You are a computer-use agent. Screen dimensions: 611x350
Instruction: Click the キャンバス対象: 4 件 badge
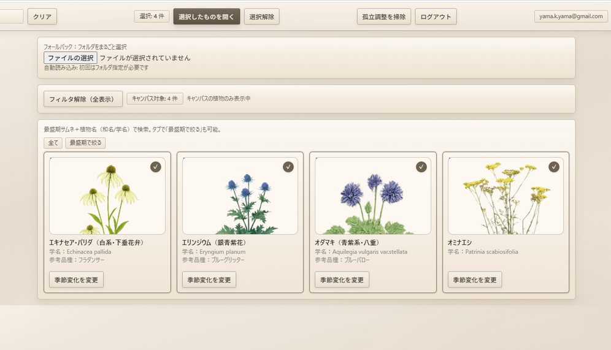point(155,99)
